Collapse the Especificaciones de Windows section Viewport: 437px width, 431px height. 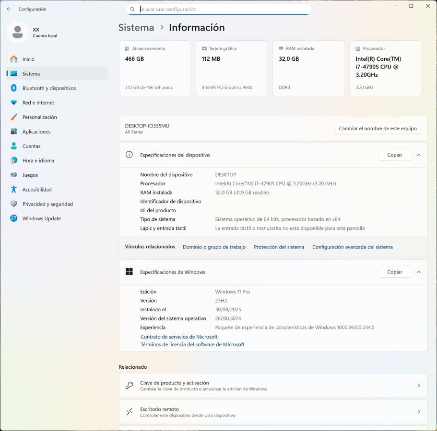[418, 272]
